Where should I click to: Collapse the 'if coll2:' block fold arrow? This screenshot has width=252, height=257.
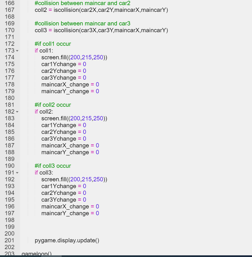[17, 112]
